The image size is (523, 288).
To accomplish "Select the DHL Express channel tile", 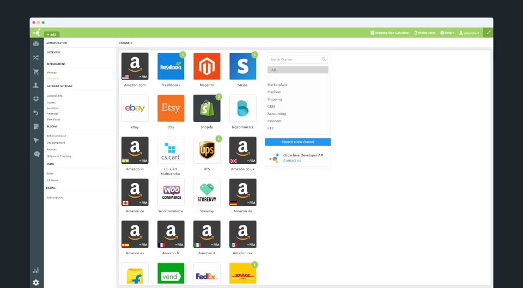I will click(243, 273).
